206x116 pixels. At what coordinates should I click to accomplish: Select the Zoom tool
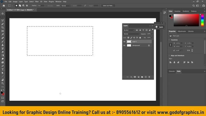3,83
